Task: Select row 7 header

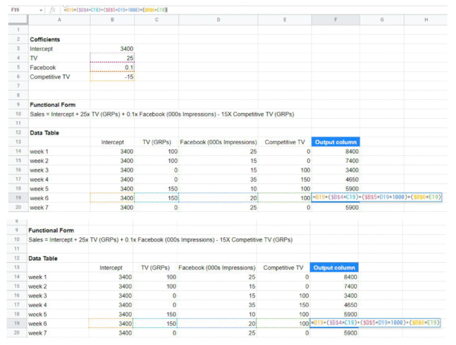Action: 18,86
